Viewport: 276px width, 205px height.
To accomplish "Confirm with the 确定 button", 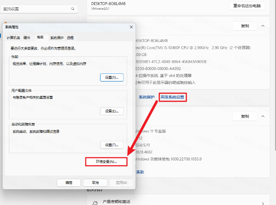I will coord(69,183).
